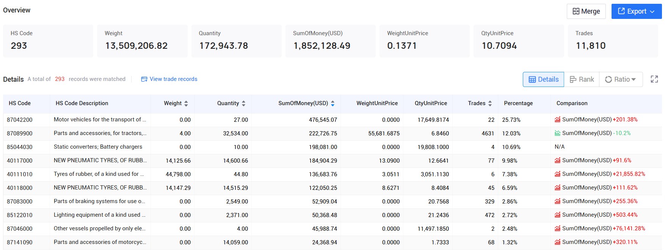Click the Trades summary card 11,810
The height and width of the screenshot is (250, 665).
coord(613,41)
